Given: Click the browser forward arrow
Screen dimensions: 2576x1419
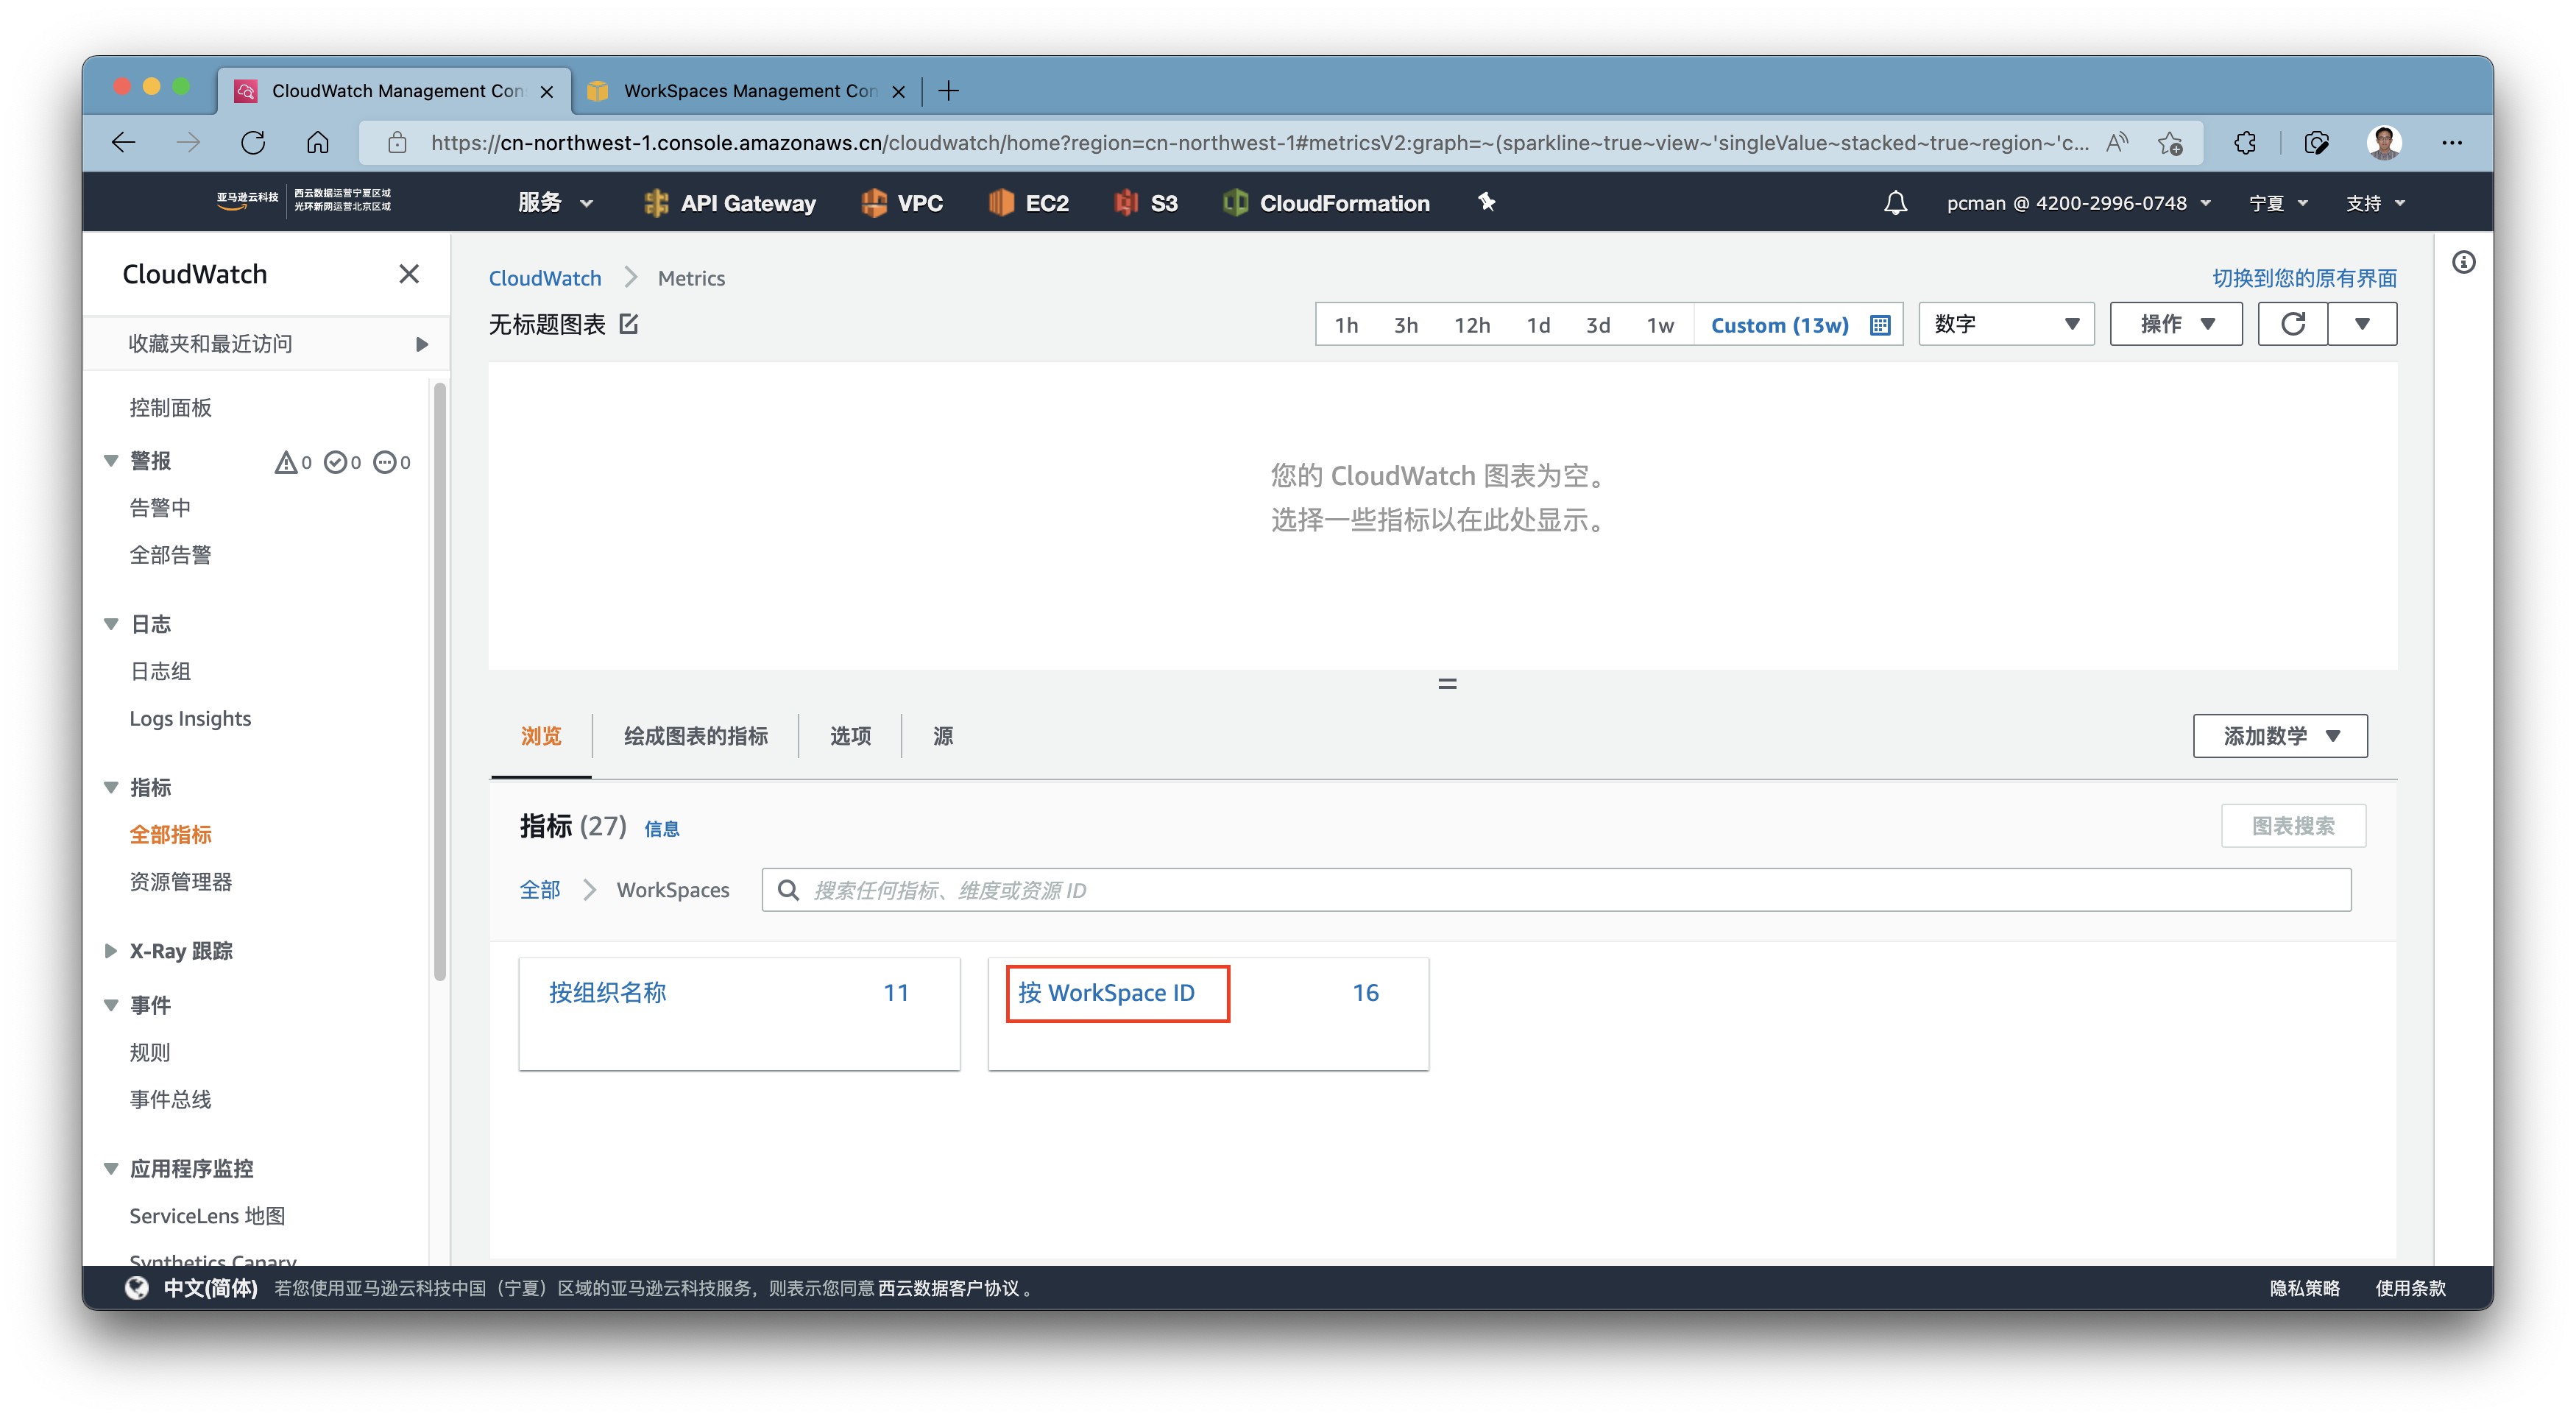Looking at the screenshot, I should (x=188, y=143).
